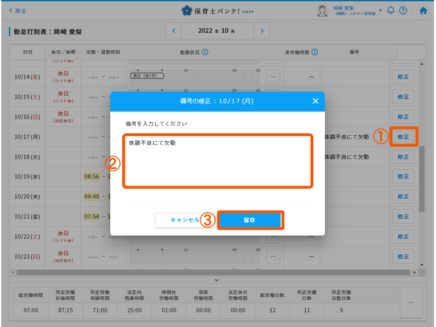The image size is (436, 327).
Task: Collapse the summary panel chevron
Action: click(x=217, y=280)
